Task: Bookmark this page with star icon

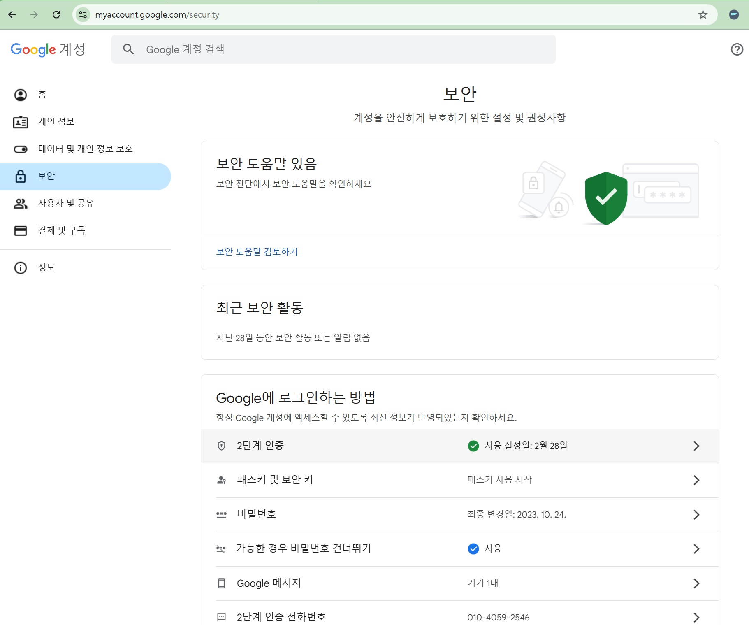Action: 703,15
